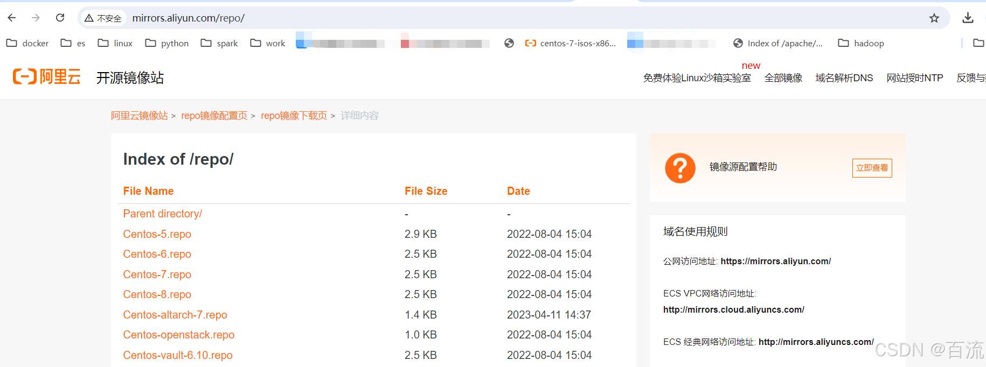Open 免费体验Linux沙箱实验室 menu item
Screen dimensions: 986x367
point(697,78)
